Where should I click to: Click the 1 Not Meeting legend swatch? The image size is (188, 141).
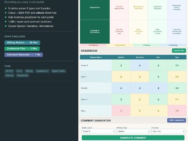click(x=93, y=45)
